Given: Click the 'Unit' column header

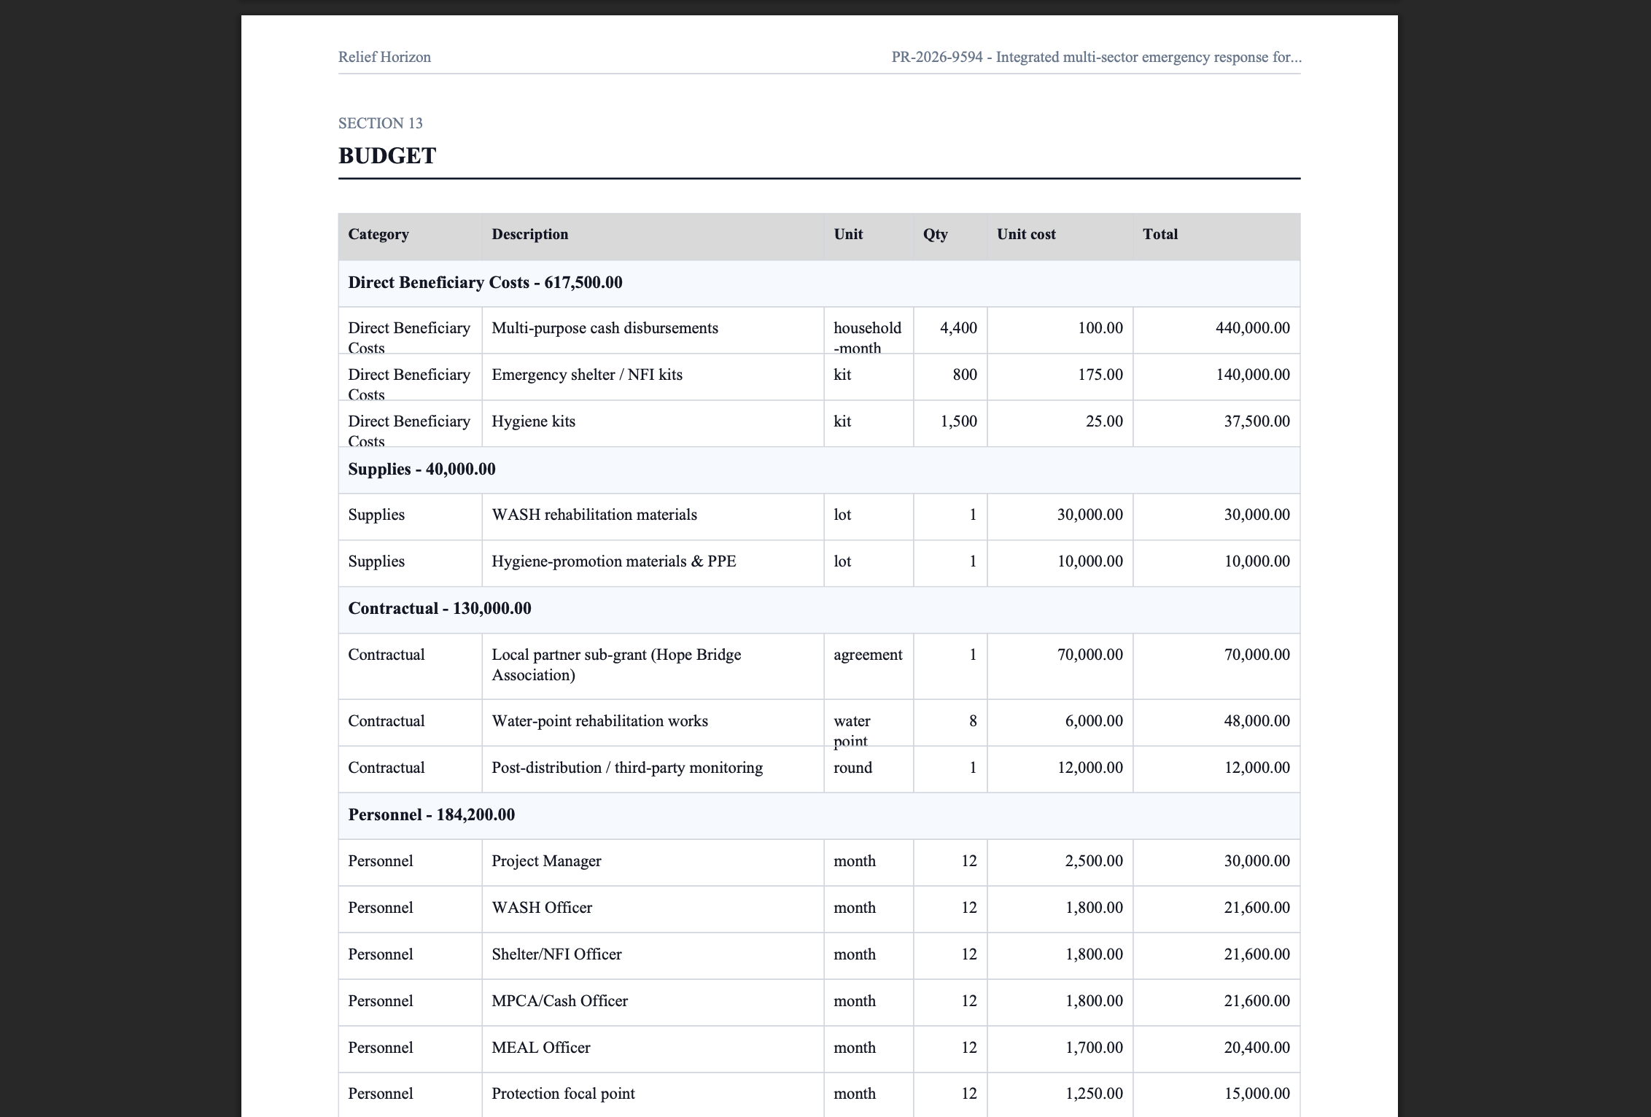Looking at the screenshot, I should (848, 234).
